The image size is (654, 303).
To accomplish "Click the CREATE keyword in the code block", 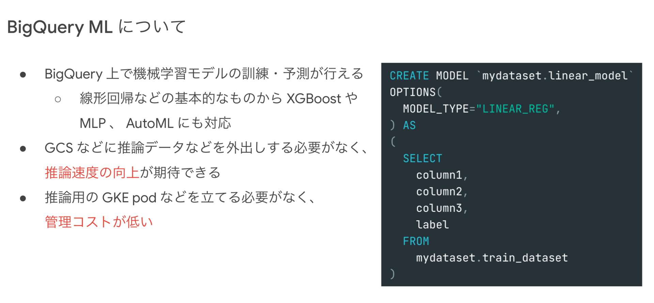I will (x=409, y=76).
